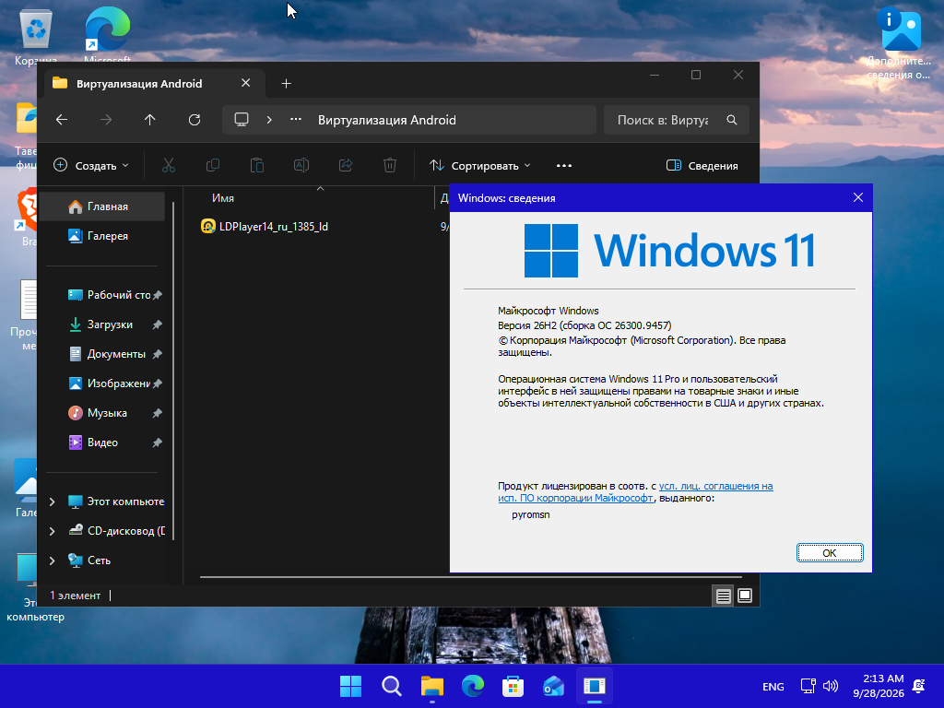
Task: Expand Сеть tree node
Action: click(x=52, y=560)
